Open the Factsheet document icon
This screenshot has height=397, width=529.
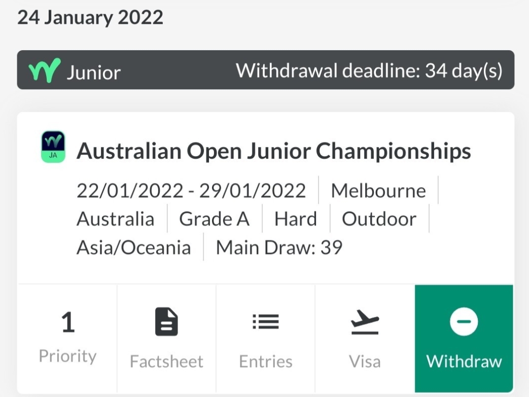point(166,321)
